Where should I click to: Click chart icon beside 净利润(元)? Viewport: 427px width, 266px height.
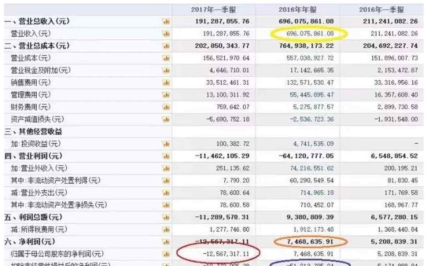(166, 242)
